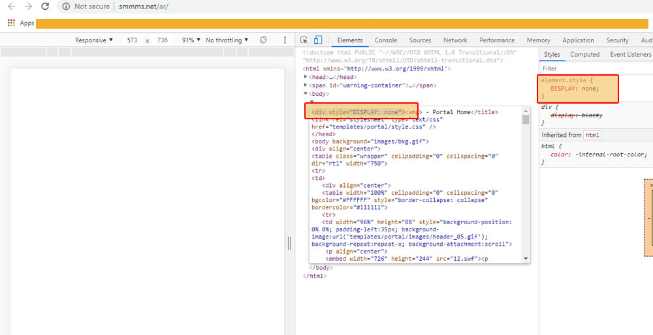This screenshot has height=335, width=653.
Task: Click the rotate screen icon
Action: coord(263,40)
